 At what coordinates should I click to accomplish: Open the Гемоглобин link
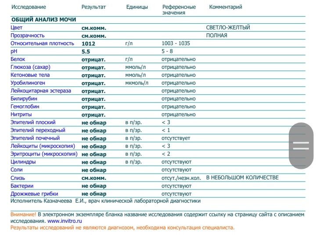click(25, 107)
